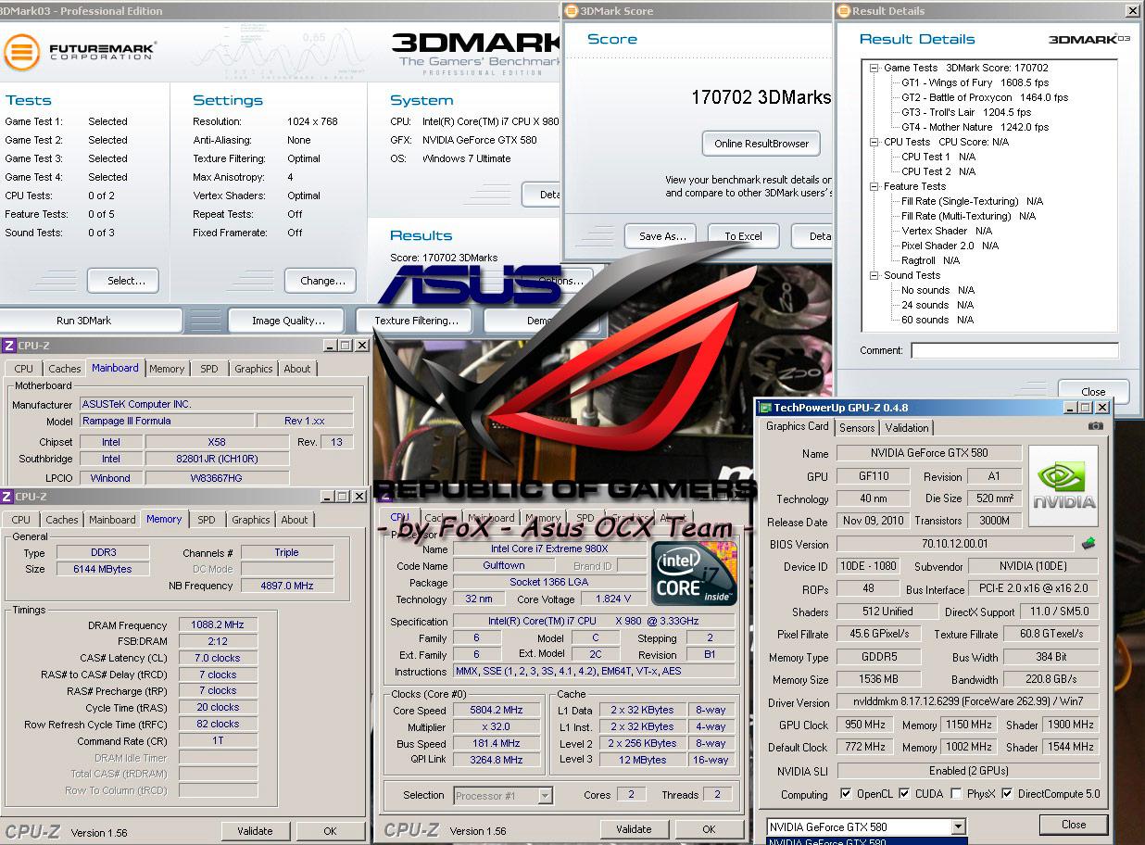The width and height of the screenshot is (1145, 845).
Task: Open the About tab in Memory CPU-Z window
Action: click(295, 520)
